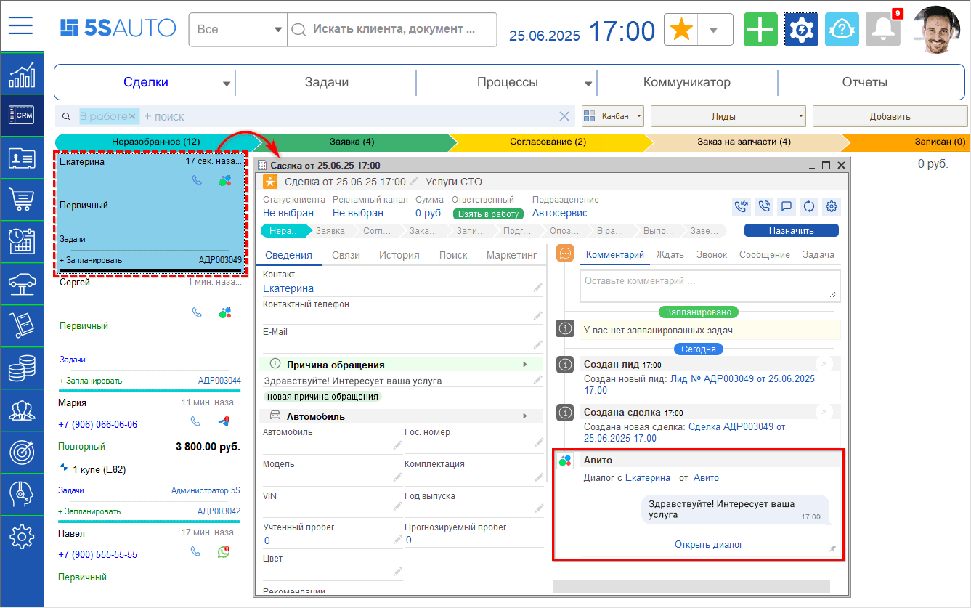
Task: Select the Звонок tab in activity panel
Action: coord(711,255)
